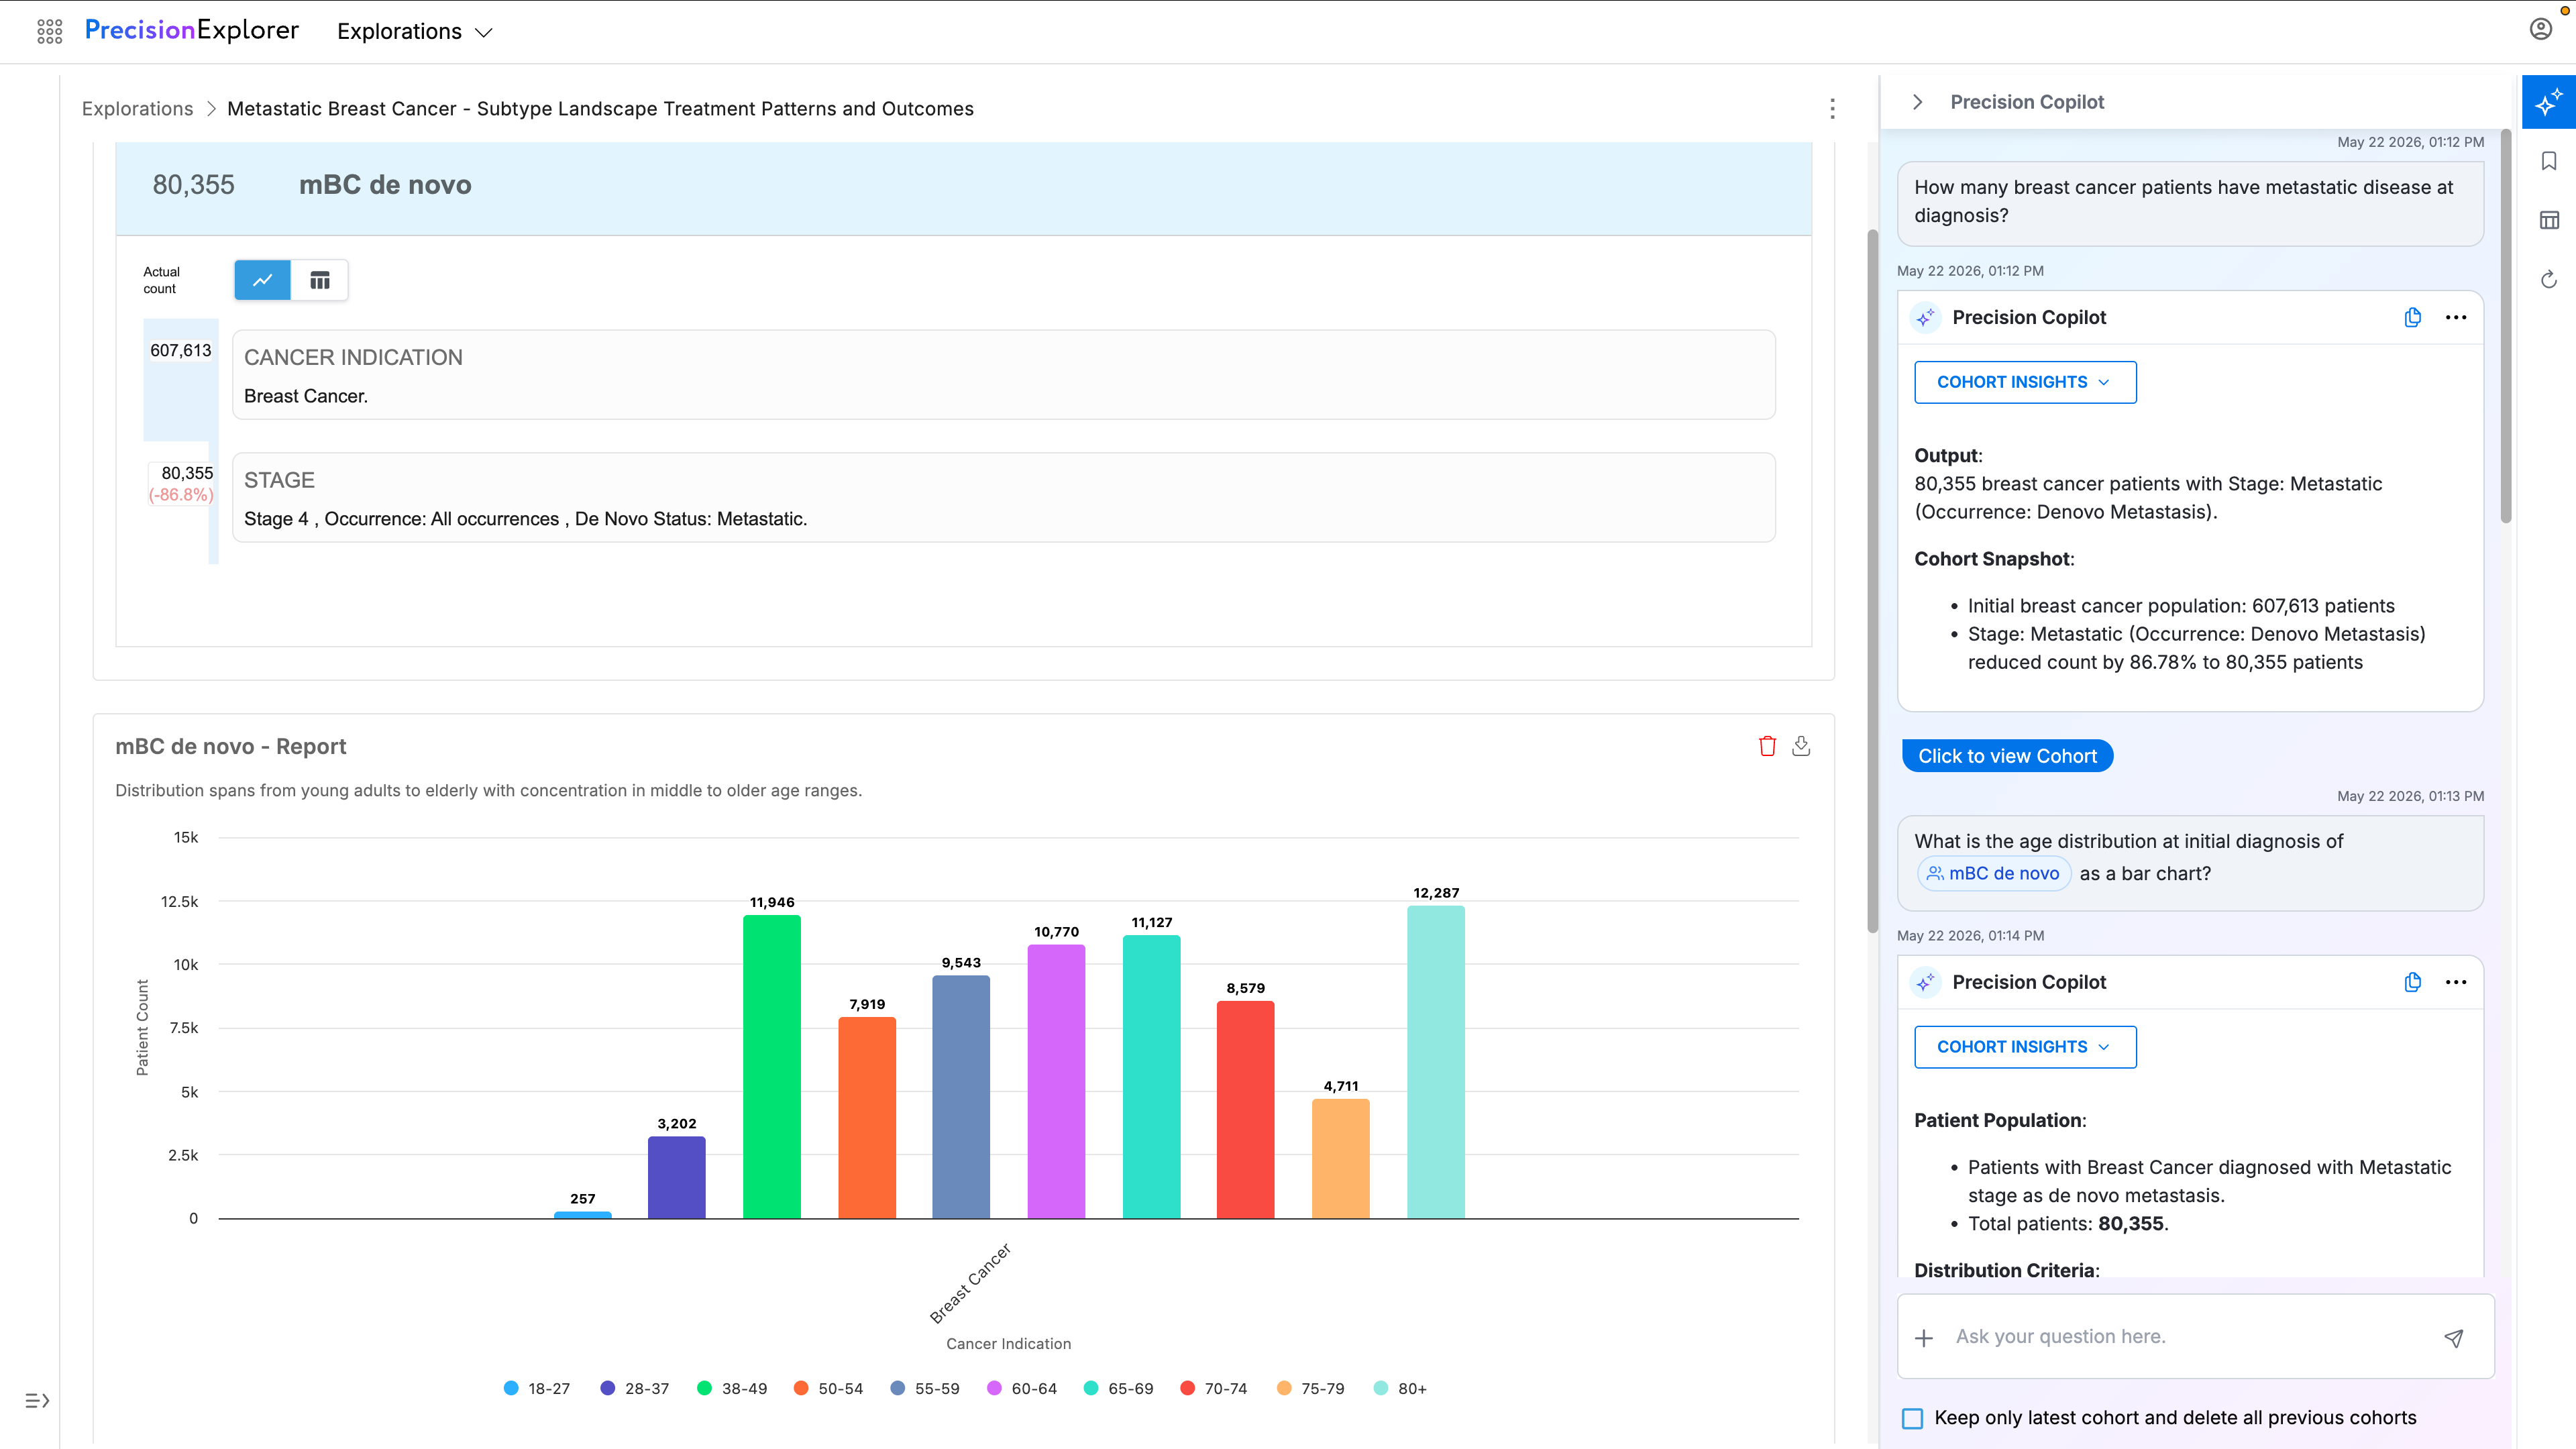Click the PrecisionExplorer logo
The height and width of the screenshot is (1449, 2576).
(192, 30)
